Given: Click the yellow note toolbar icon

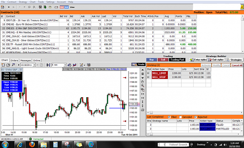Looking at the screenshot, I should 50,7.
